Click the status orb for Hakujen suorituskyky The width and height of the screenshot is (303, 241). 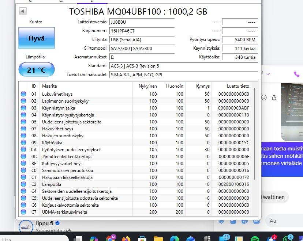[x=23, y=135]
